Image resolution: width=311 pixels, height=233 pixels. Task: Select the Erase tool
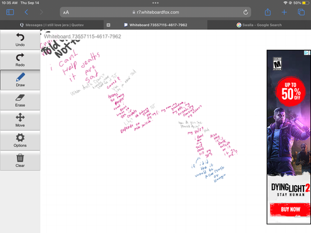coord(20,100)
